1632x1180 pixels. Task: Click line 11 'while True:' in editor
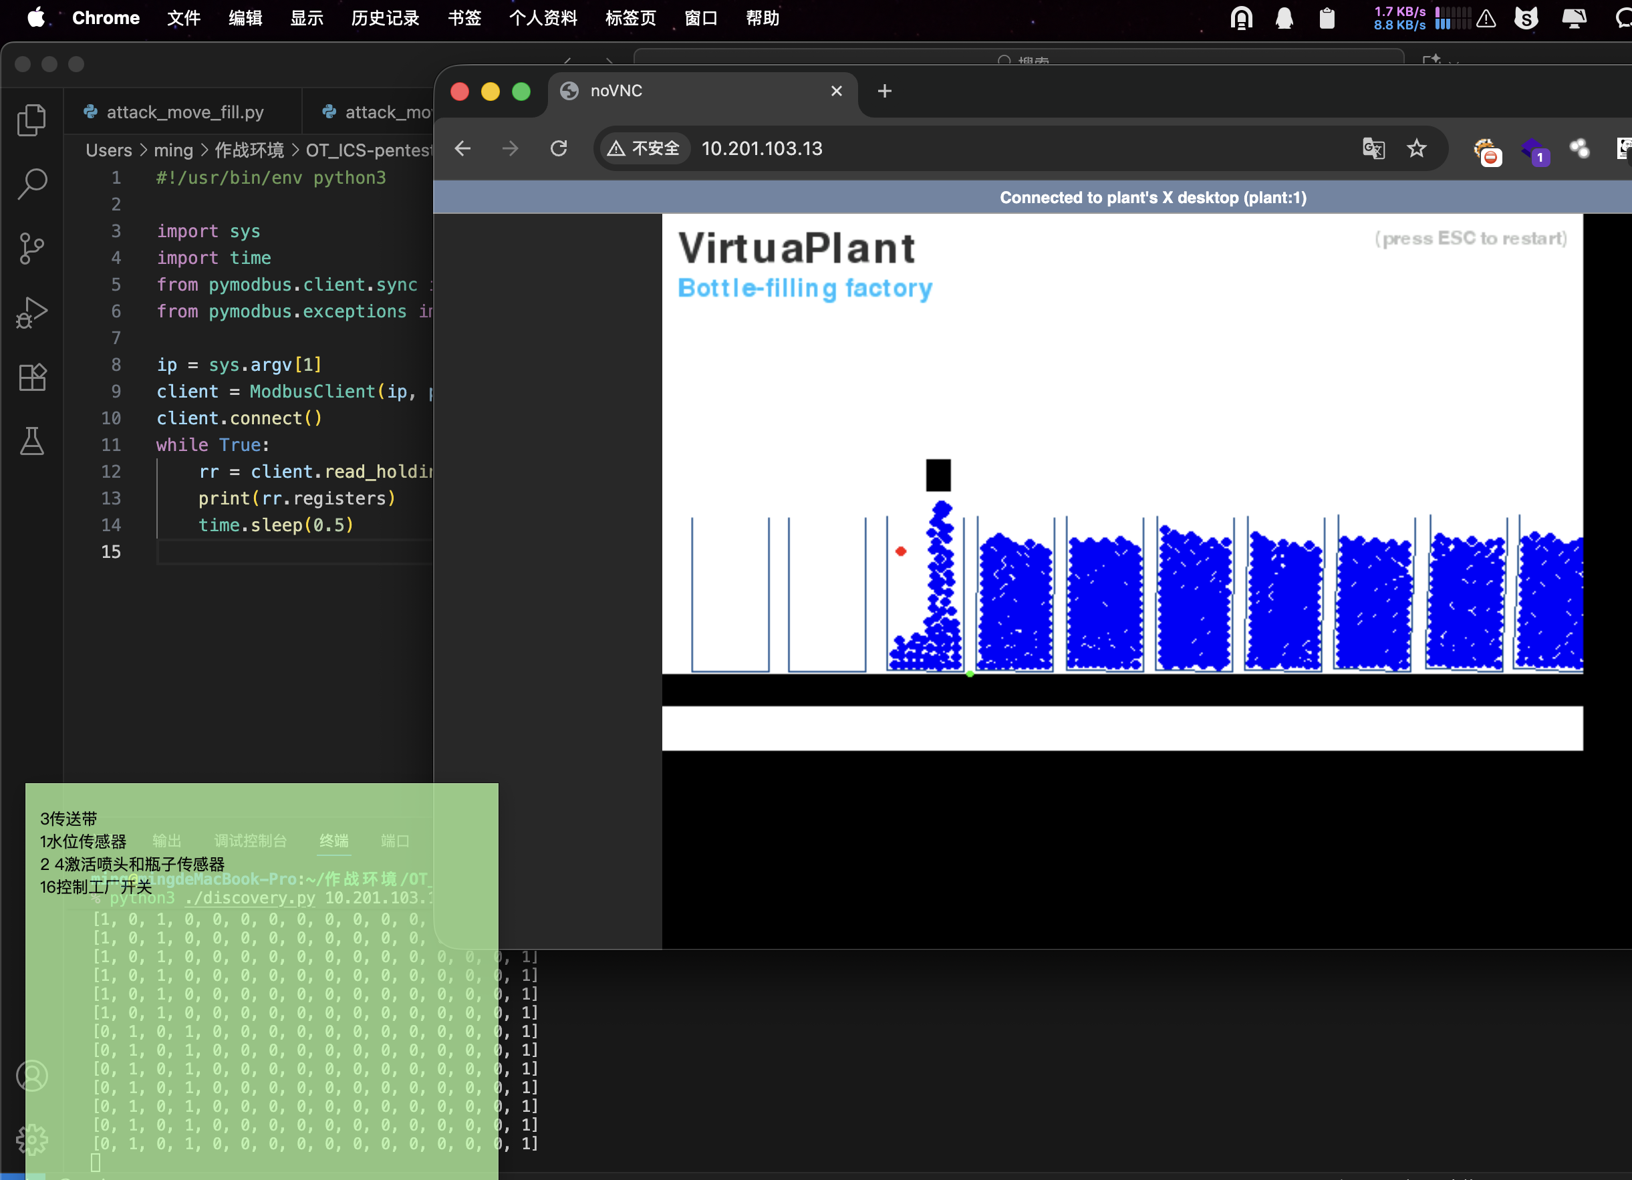(213, 444)
